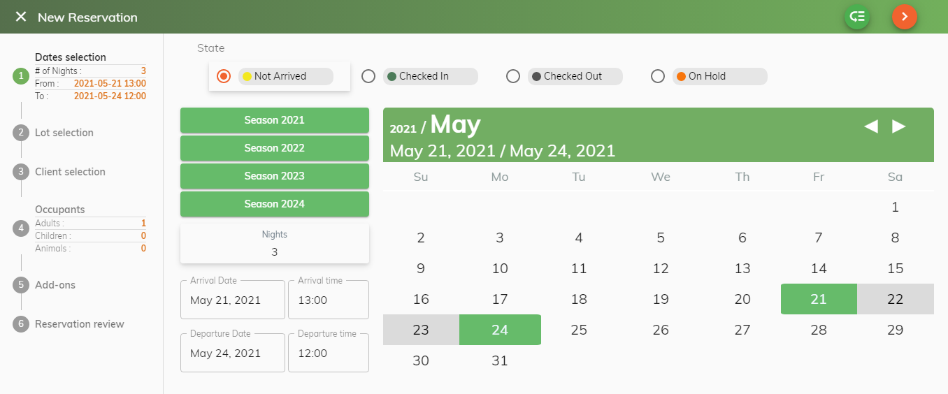
Task: Open step 2 Lot selection circle
Action: (x=21, y=133)
